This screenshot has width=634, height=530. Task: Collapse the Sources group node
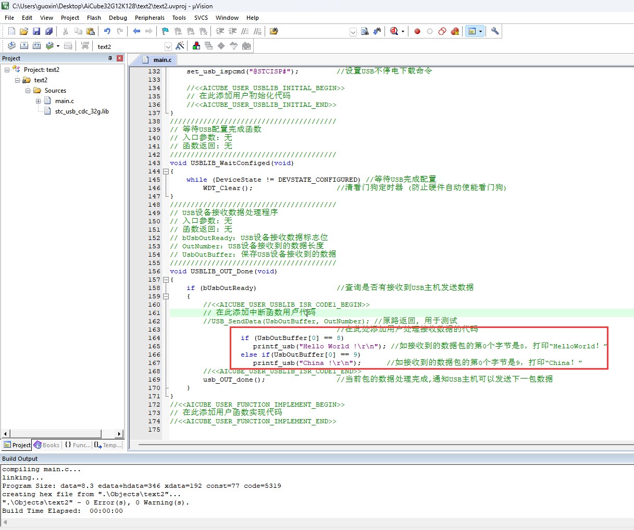(28, 91)
